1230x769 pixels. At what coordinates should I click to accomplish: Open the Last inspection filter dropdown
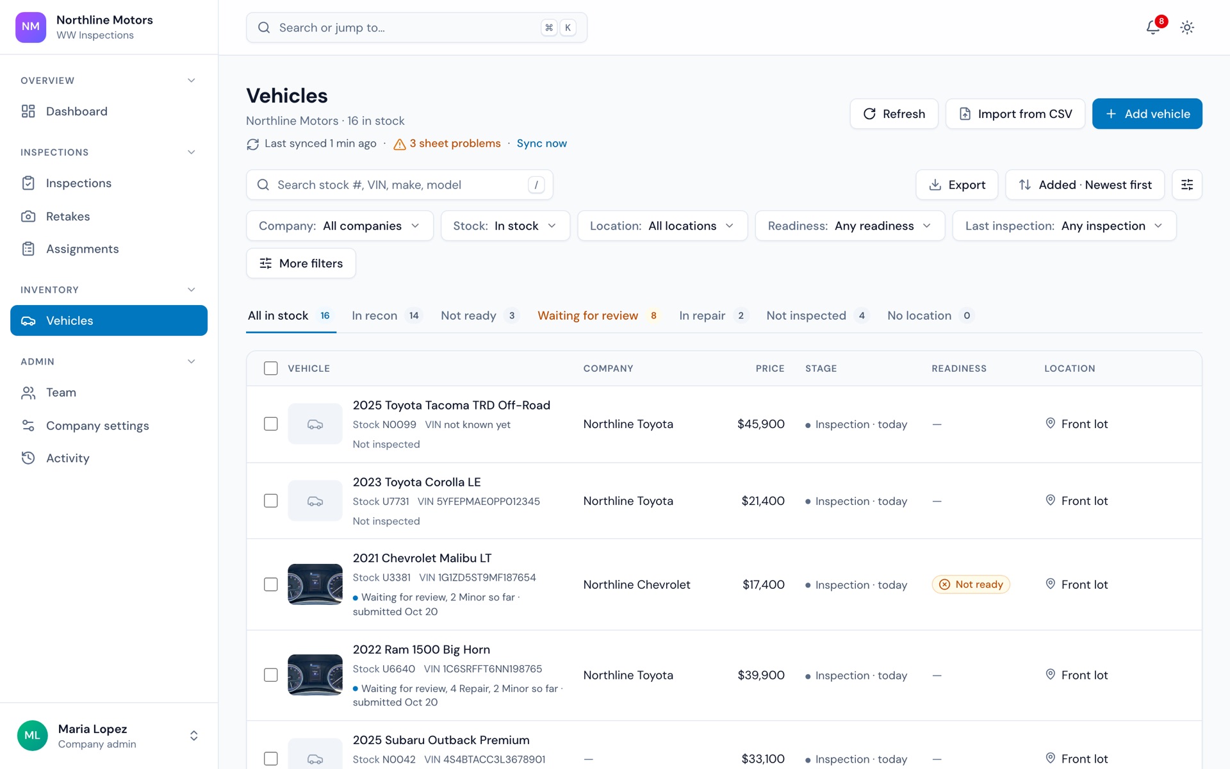[1064, 226]
